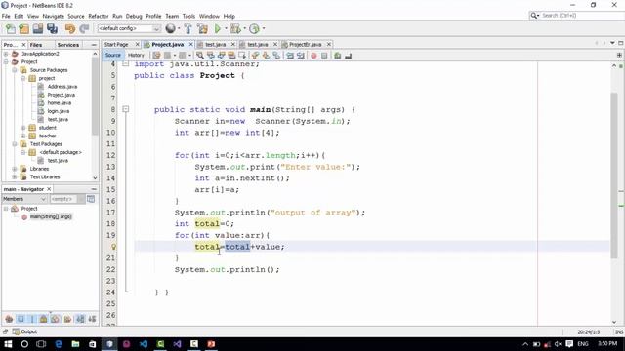Viewport: 625px width, 351px height.
Task: Stop macro recording square icon
Action: pyautogui.click(x=324, y=56)
